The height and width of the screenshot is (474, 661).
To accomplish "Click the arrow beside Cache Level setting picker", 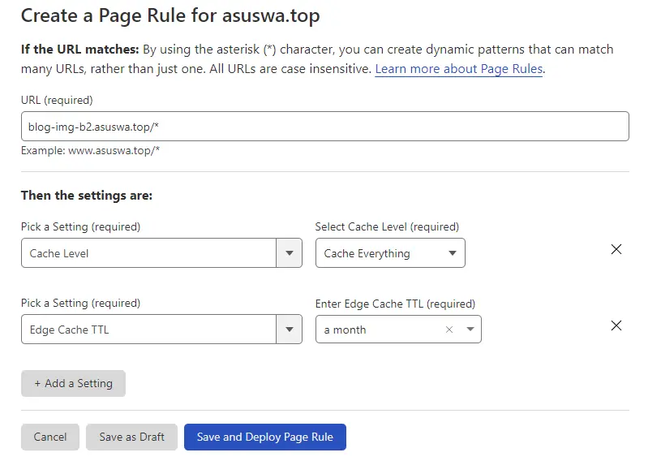I will pos(289,253).
